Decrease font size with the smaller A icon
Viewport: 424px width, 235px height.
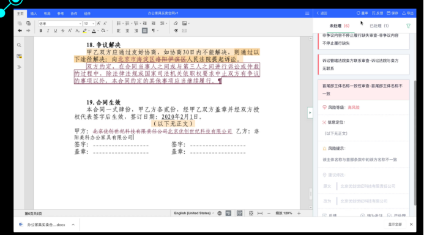105,23
